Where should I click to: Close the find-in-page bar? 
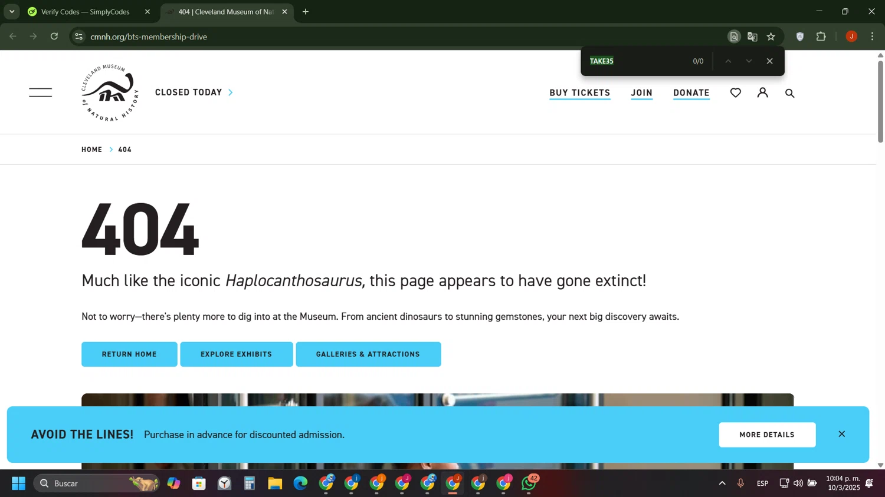[x=769, y=61]
